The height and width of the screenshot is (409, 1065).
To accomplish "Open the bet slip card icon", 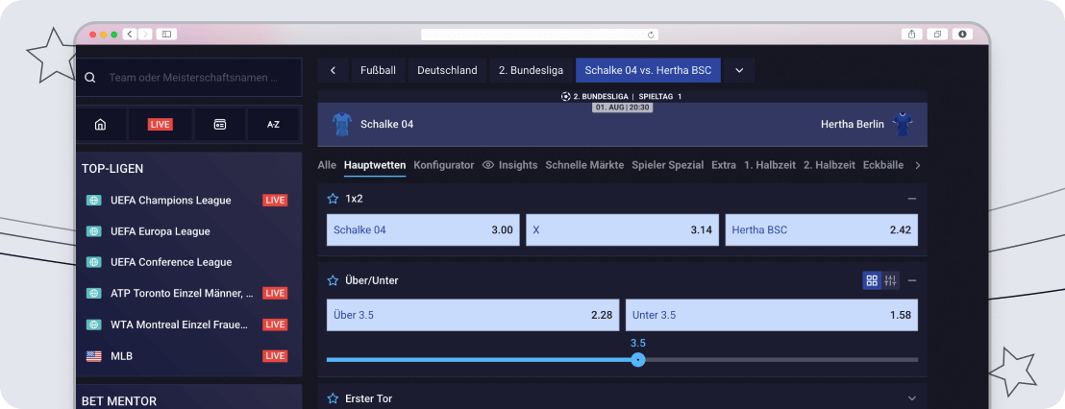I will point(220,124).
